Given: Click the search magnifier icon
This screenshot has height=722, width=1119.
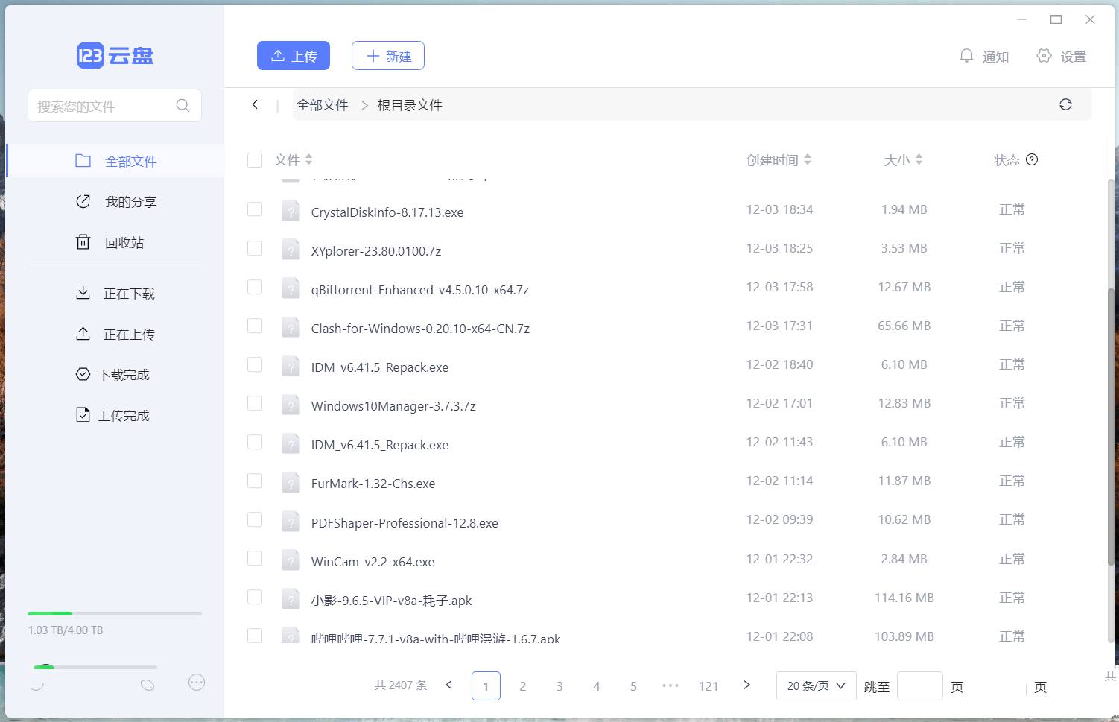Looking at the screenshot, I should tap(183, 106).
